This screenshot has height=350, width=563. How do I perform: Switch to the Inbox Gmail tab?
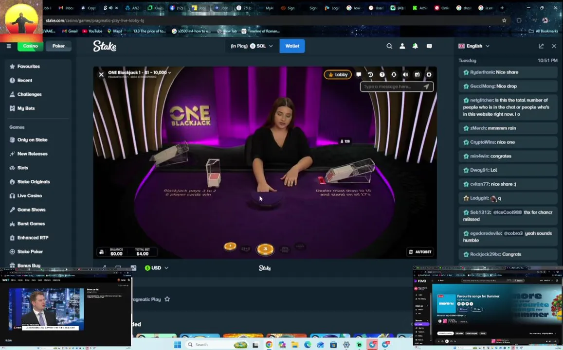pos(67,8)
